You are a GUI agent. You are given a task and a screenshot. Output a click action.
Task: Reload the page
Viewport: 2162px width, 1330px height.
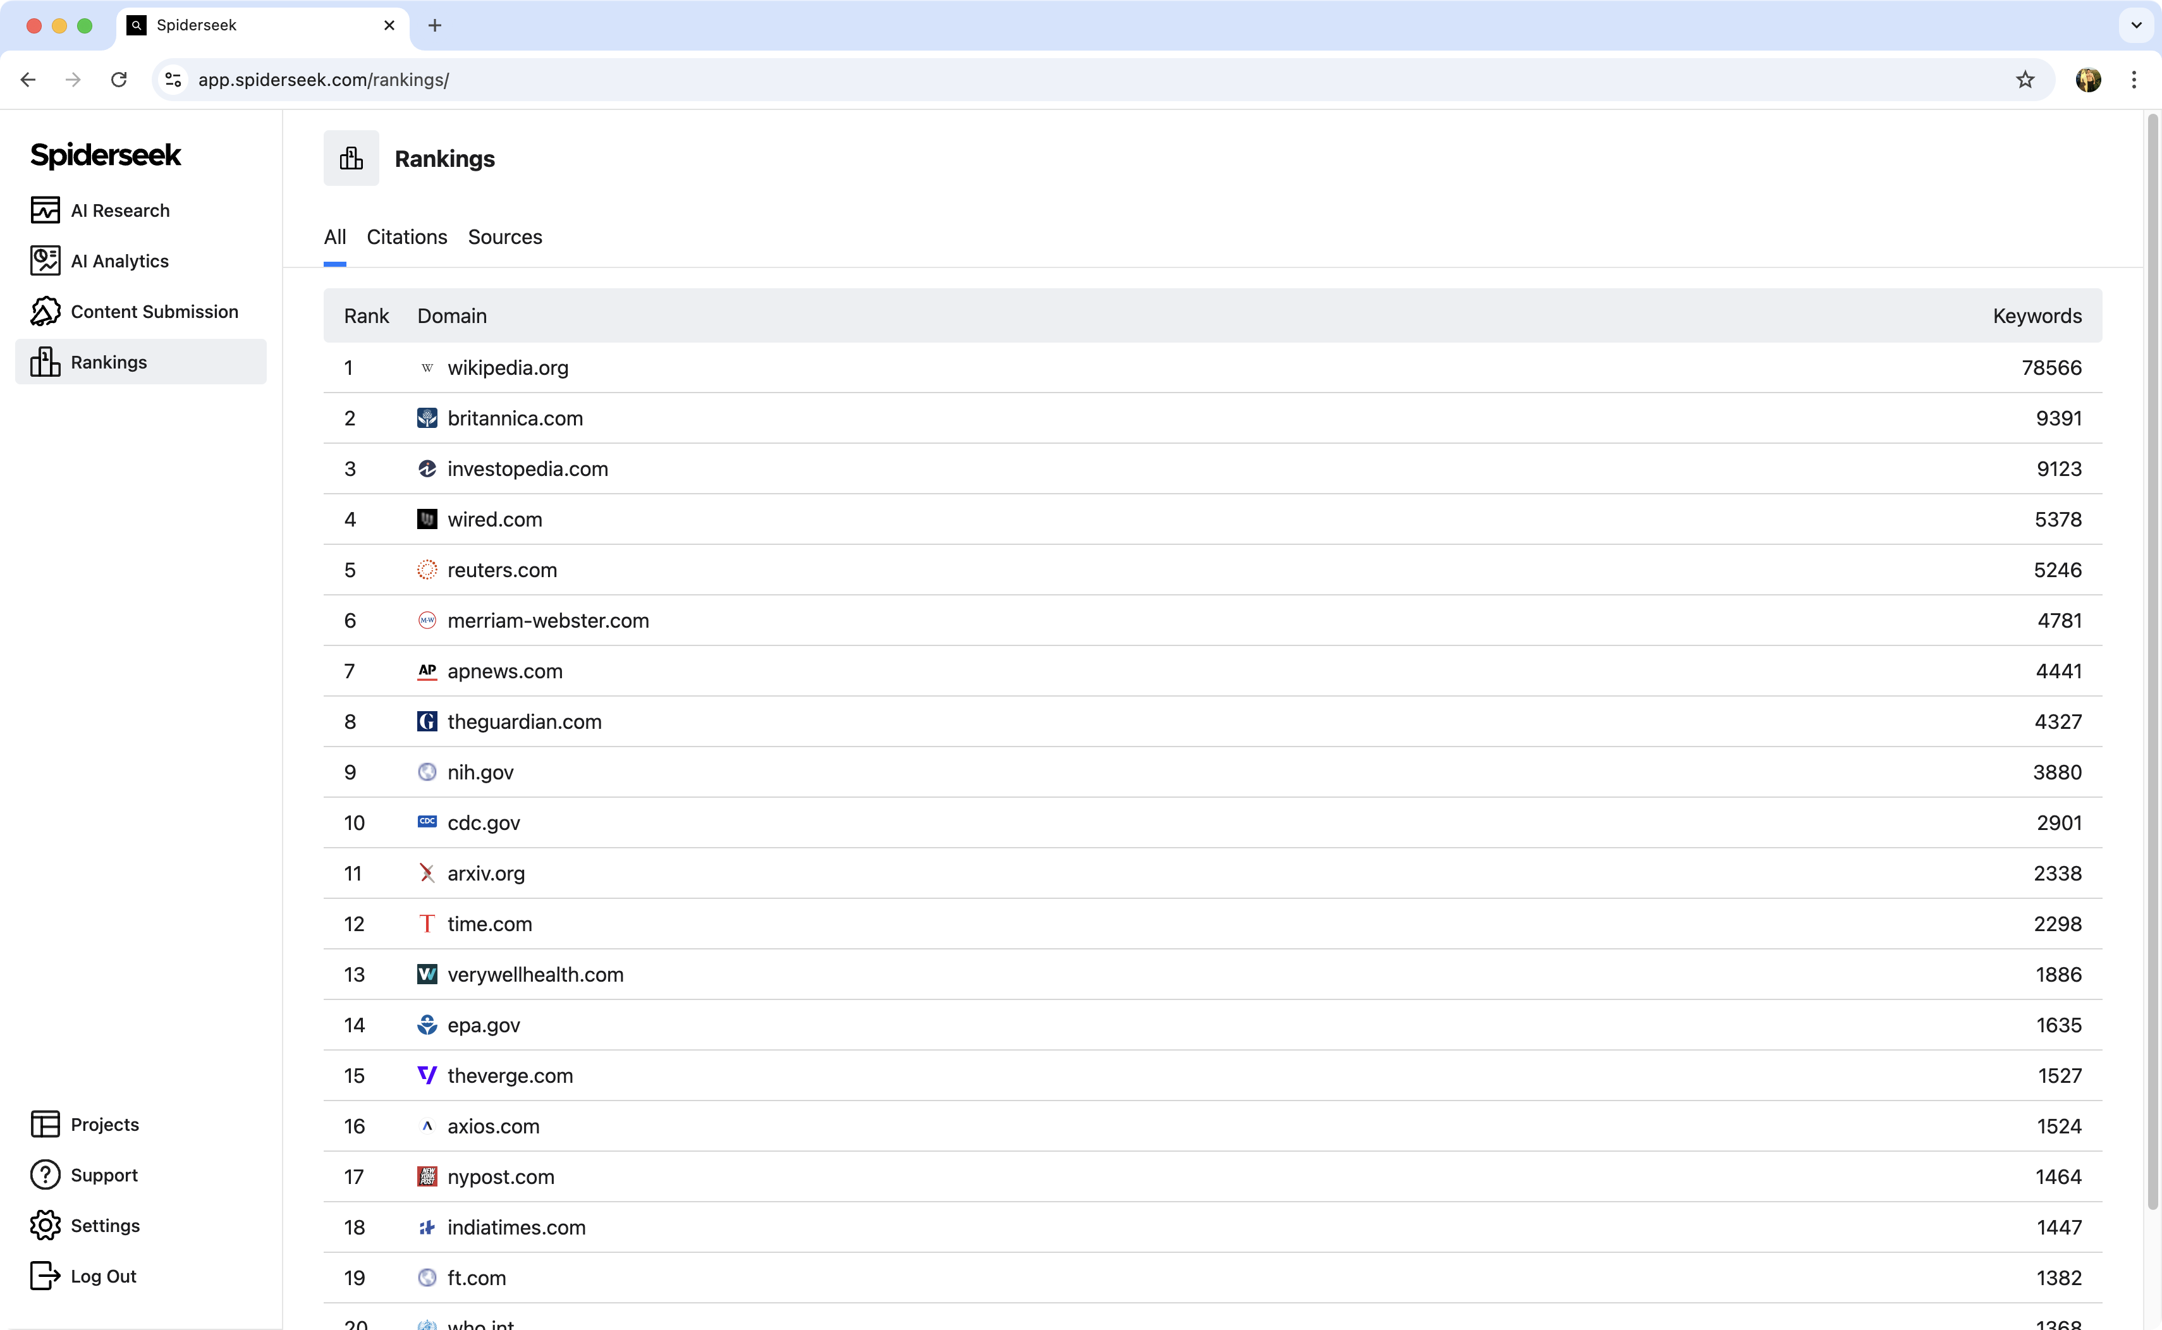point(119,80)
